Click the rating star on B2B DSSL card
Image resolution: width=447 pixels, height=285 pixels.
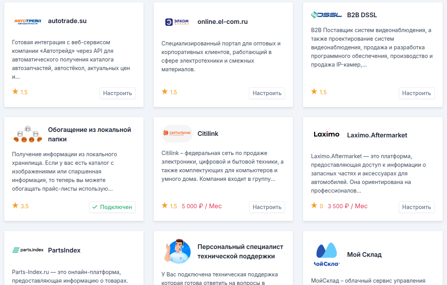(x=314, y=91)
